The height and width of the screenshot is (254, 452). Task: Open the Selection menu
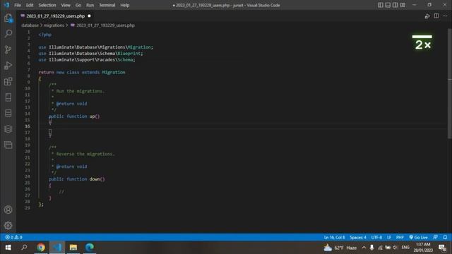pos(47,5)
